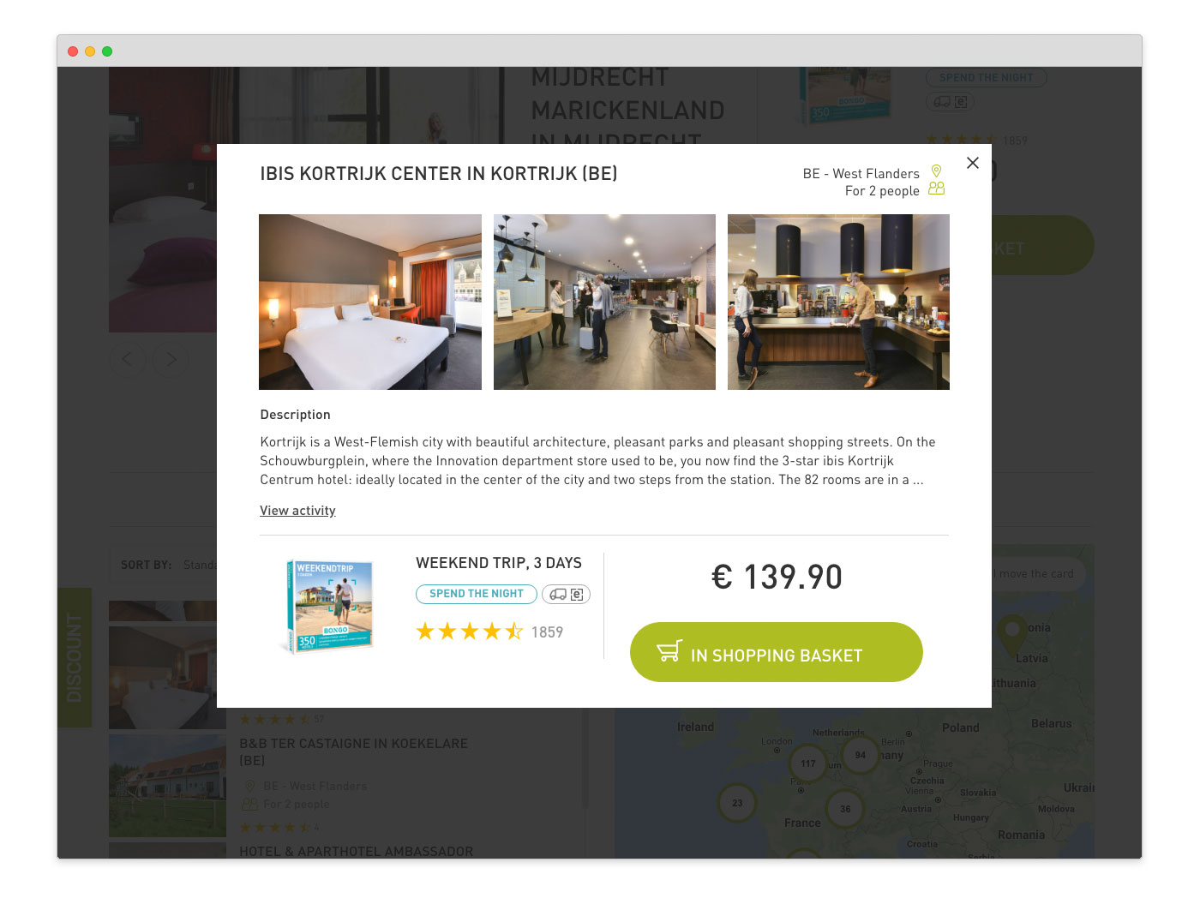Go to previous image with left arrow
1200x904 pixels.
[128, 359]
